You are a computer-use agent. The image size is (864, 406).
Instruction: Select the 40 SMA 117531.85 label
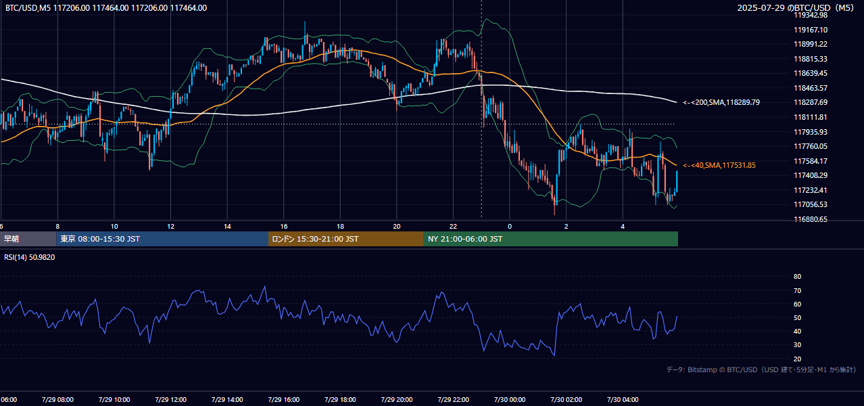coord(719,165)
